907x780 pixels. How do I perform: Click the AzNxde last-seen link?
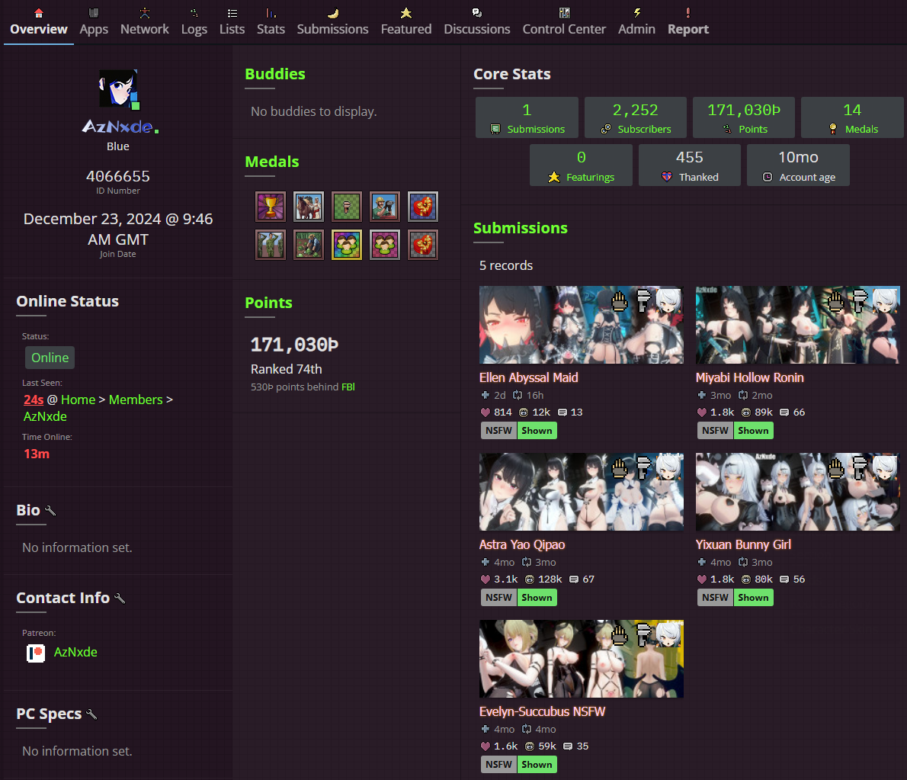click(45, 416)
